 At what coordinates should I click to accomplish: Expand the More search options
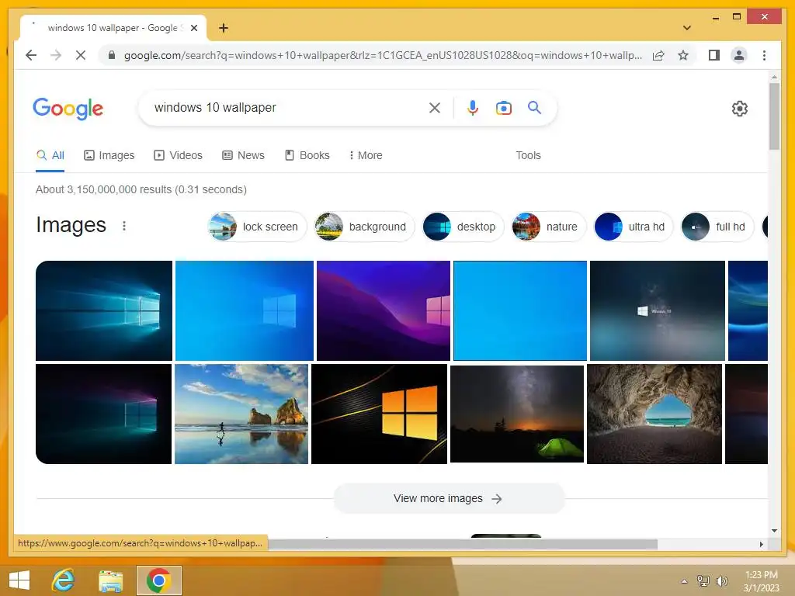click(x=366, y=155)
